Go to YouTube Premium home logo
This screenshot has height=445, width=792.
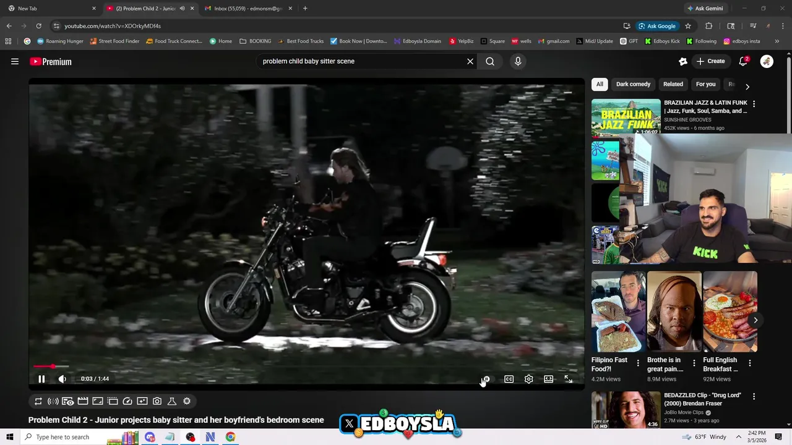[x=51, y=61]
